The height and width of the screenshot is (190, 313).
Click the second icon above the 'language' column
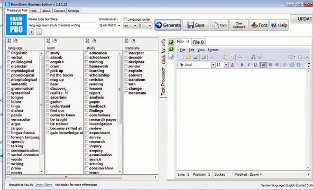click(15, 41)
